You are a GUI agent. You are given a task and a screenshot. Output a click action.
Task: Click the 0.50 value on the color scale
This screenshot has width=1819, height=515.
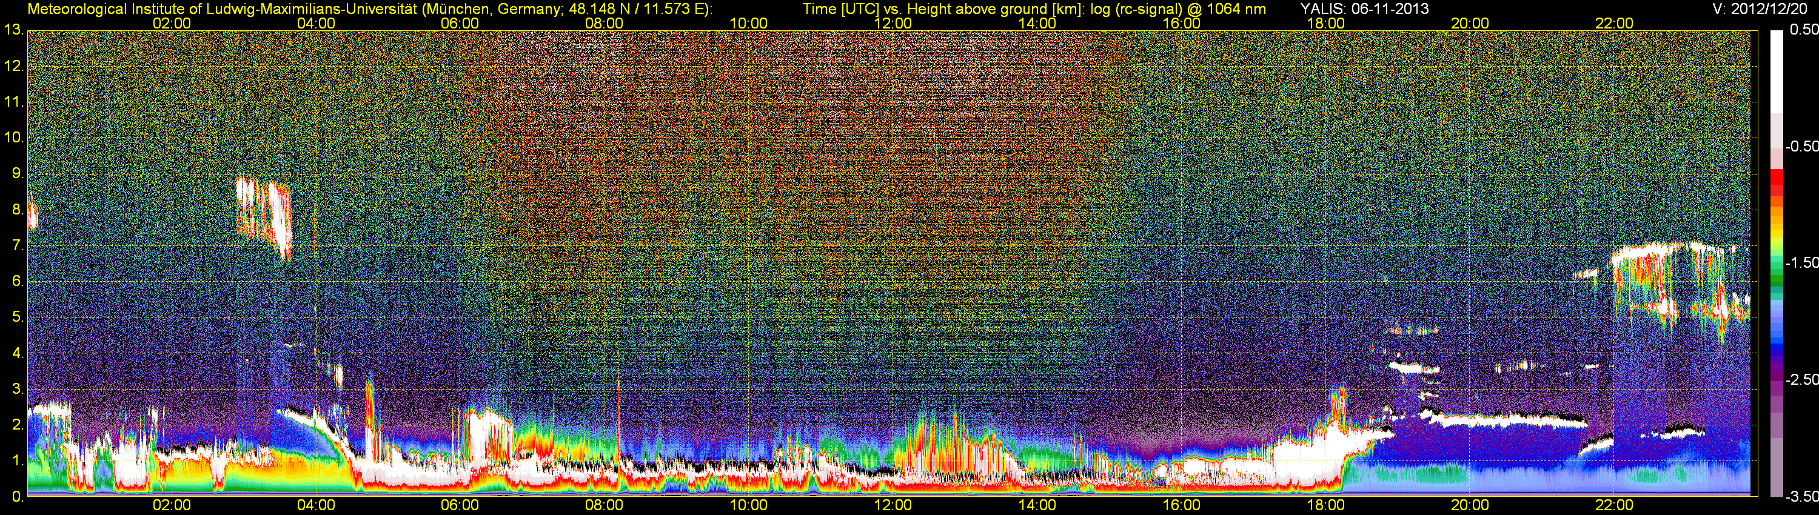[1803, 30]
